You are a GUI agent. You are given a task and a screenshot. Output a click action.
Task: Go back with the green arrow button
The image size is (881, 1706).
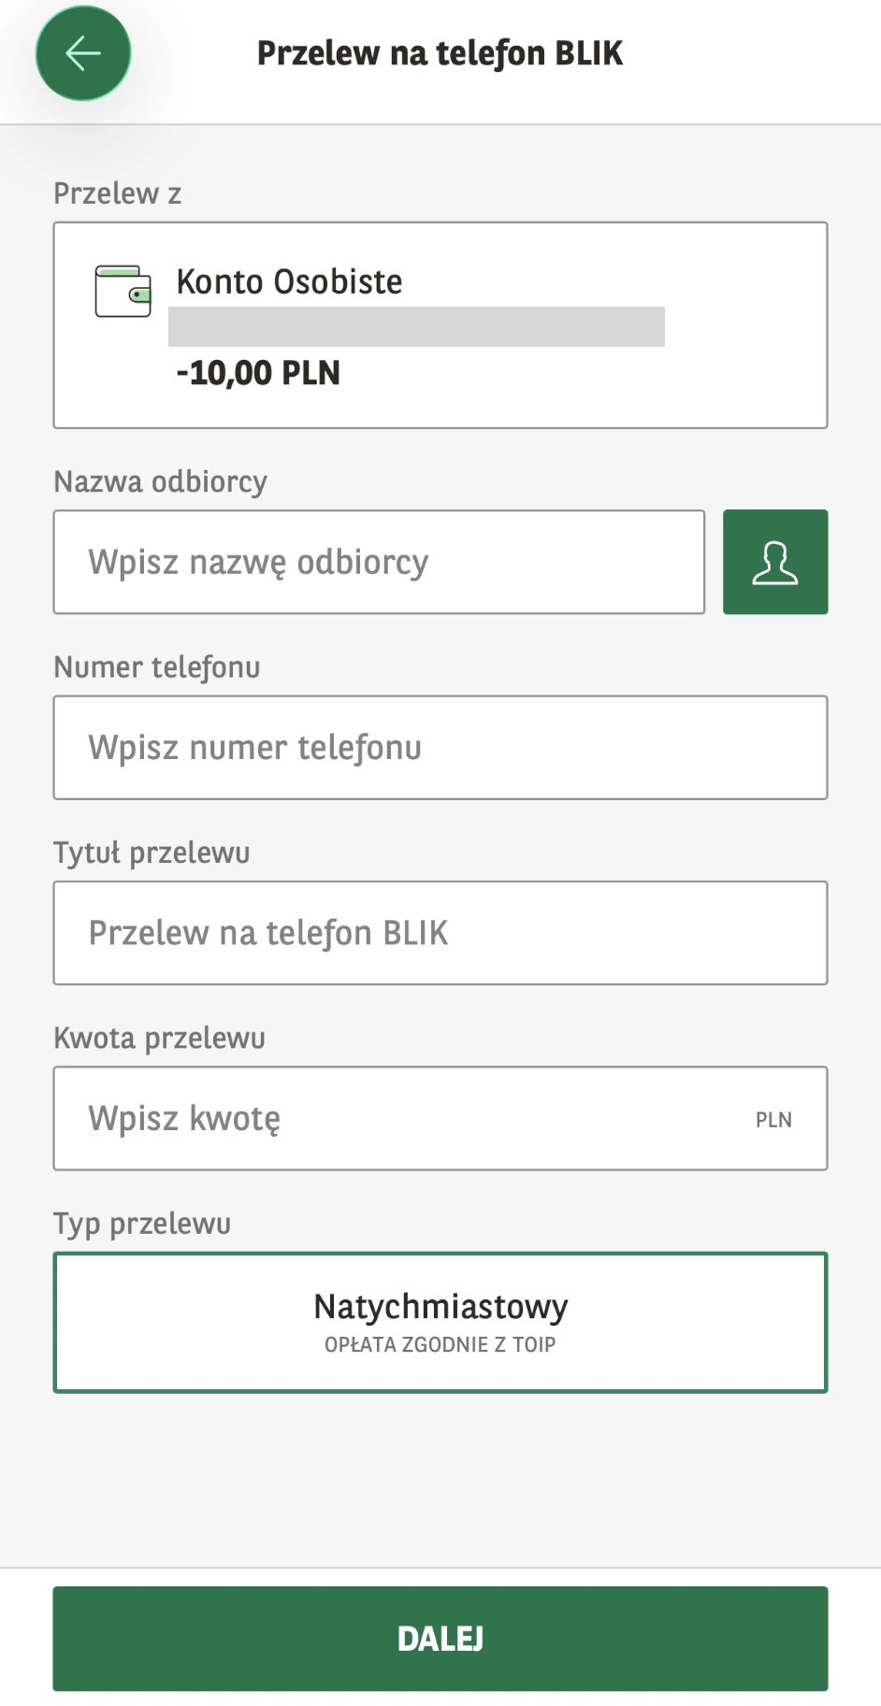point(83,53)
